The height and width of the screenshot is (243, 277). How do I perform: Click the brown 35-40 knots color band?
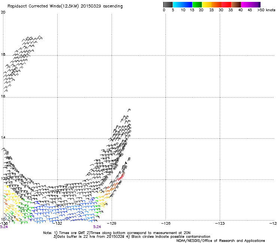click(x=236, y=4)
